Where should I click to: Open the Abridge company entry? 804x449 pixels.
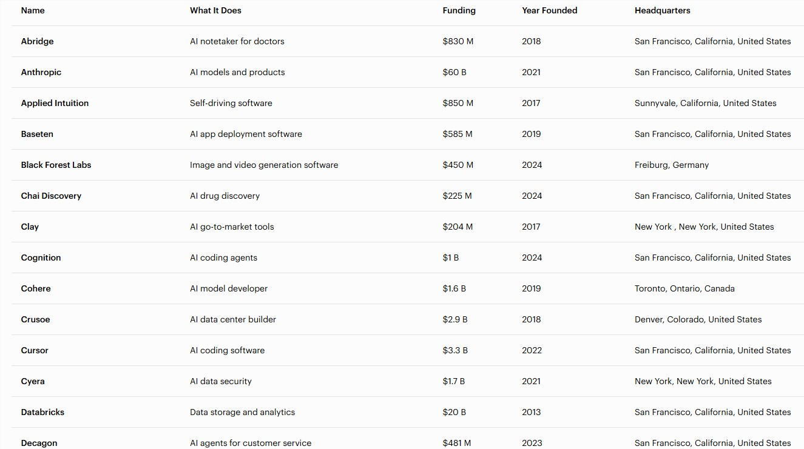coord(37,41)
